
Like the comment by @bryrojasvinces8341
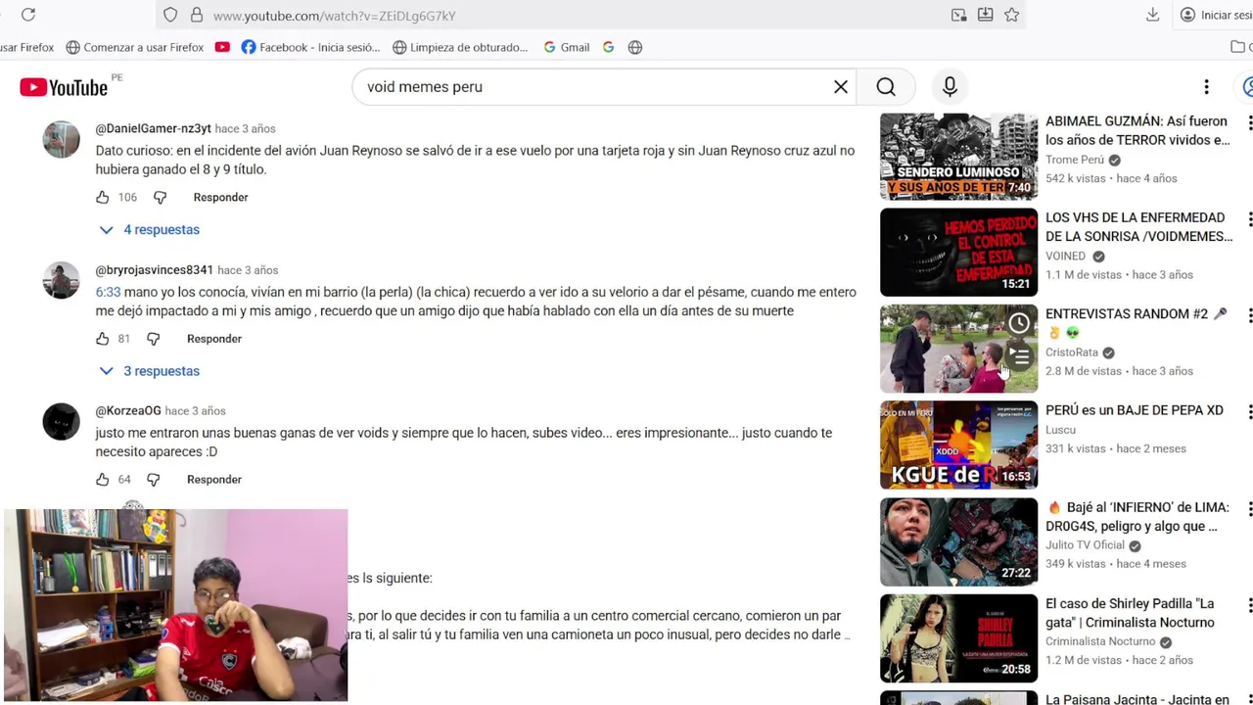point(103,339)
